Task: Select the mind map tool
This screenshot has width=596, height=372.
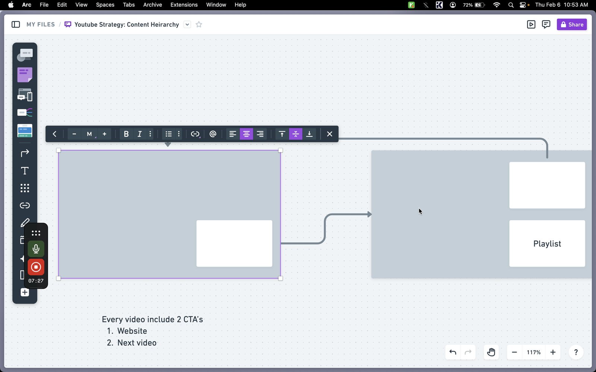Action: (25, 112)
